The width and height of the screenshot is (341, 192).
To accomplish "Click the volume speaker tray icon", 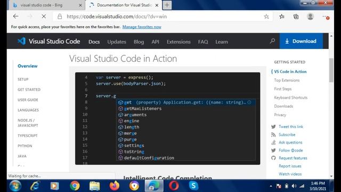I will 294,186.
